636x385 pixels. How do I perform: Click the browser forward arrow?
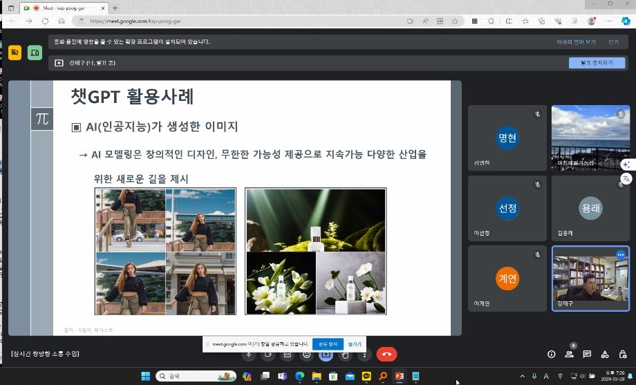point(29,21)
